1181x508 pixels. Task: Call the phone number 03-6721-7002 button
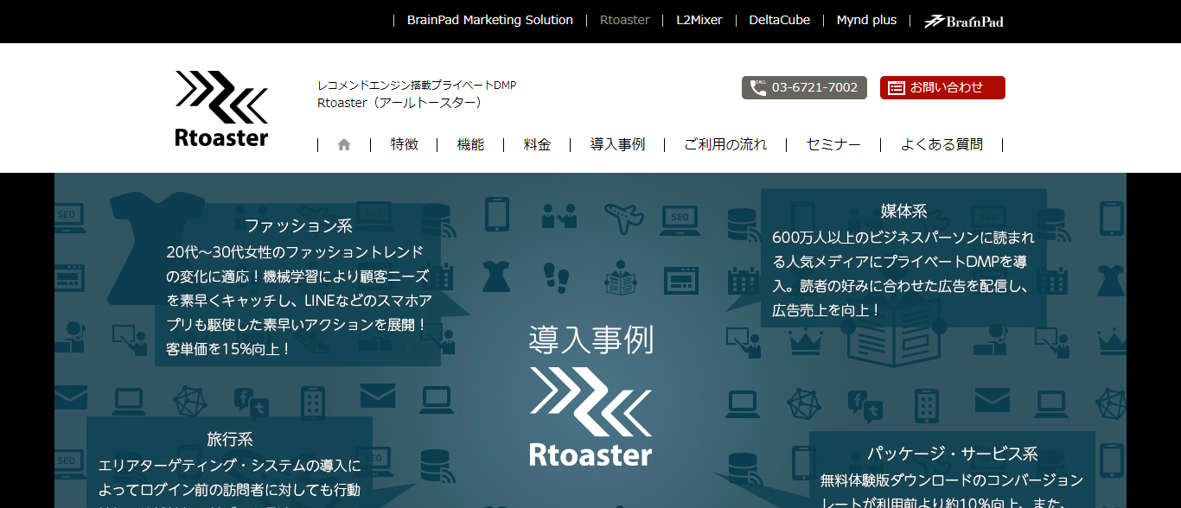tap(804, 88)
